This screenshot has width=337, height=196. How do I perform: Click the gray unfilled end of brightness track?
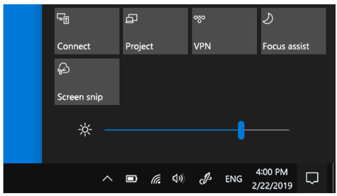tap(267, 130)
